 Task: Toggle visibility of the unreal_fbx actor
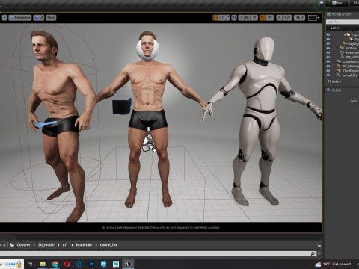click(328, 75)
